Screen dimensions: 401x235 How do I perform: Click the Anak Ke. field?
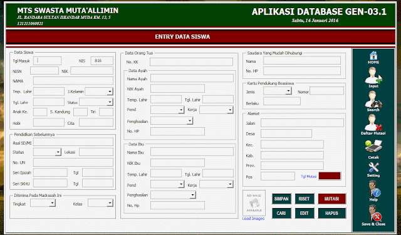tap(40, 112)
